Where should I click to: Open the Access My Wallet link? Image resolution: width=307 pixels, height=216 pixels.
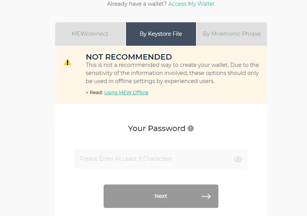click(191, 4)
